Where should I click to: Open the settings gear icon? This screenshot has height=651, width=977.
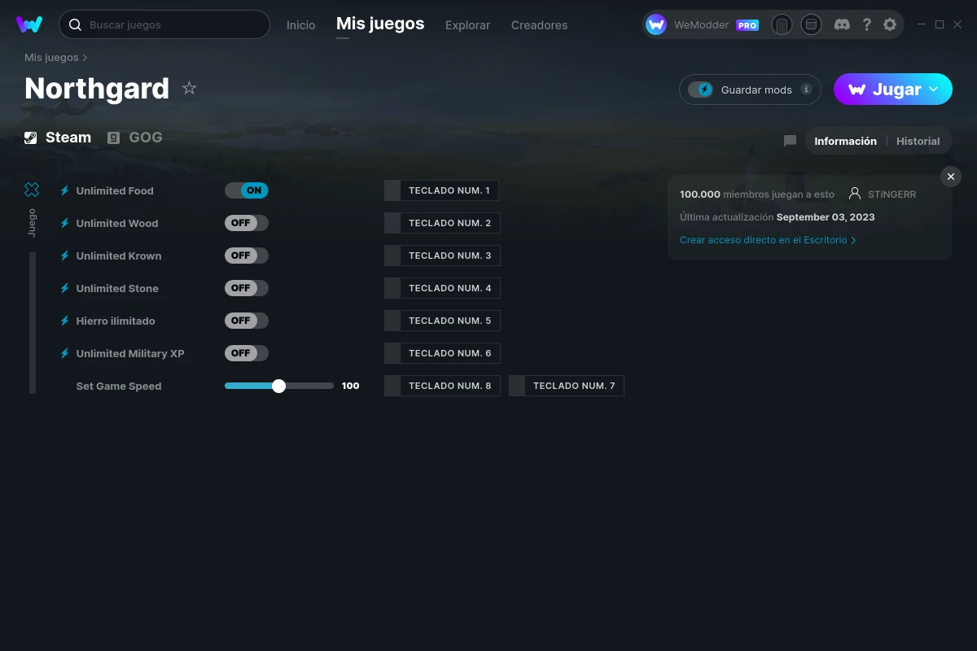click(x=890, y=24)
